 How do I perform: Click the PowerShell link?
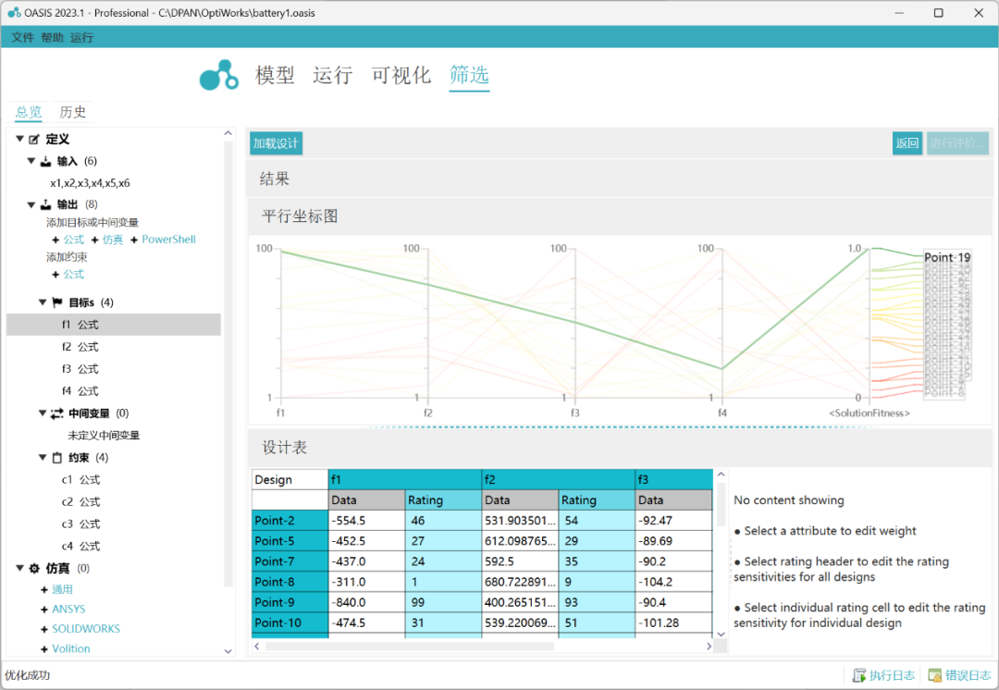click(x=169, y=240)
